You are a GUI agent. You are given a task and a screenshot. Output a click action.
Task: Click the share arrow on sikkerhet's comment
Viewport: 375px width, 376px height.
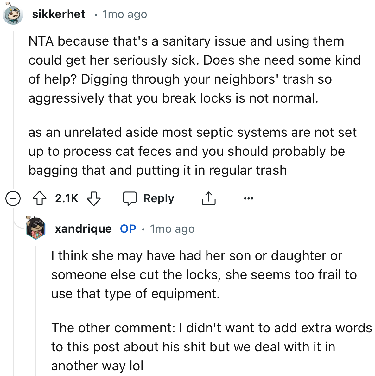point(208,199)
